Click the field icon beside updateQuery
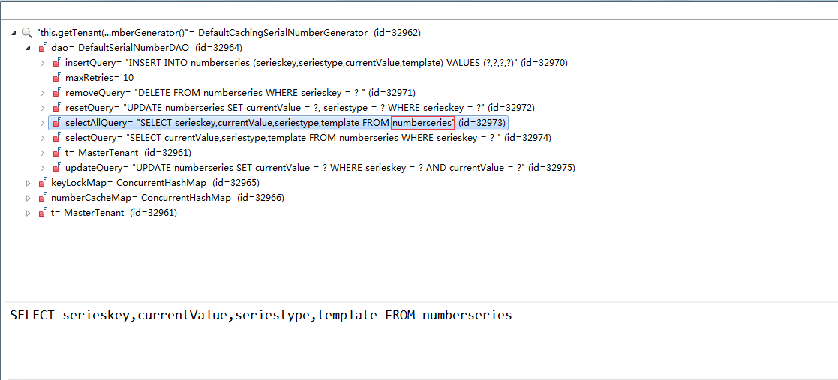The width and height of the screenshot is (838, 380). point(57,167)
